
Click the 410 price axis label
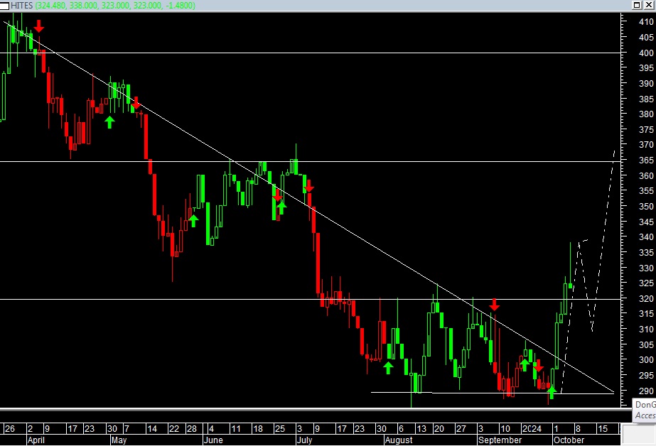click(646, 22)
